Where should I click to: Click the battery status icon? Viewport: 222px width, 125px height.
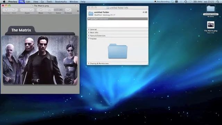(195, 1)
